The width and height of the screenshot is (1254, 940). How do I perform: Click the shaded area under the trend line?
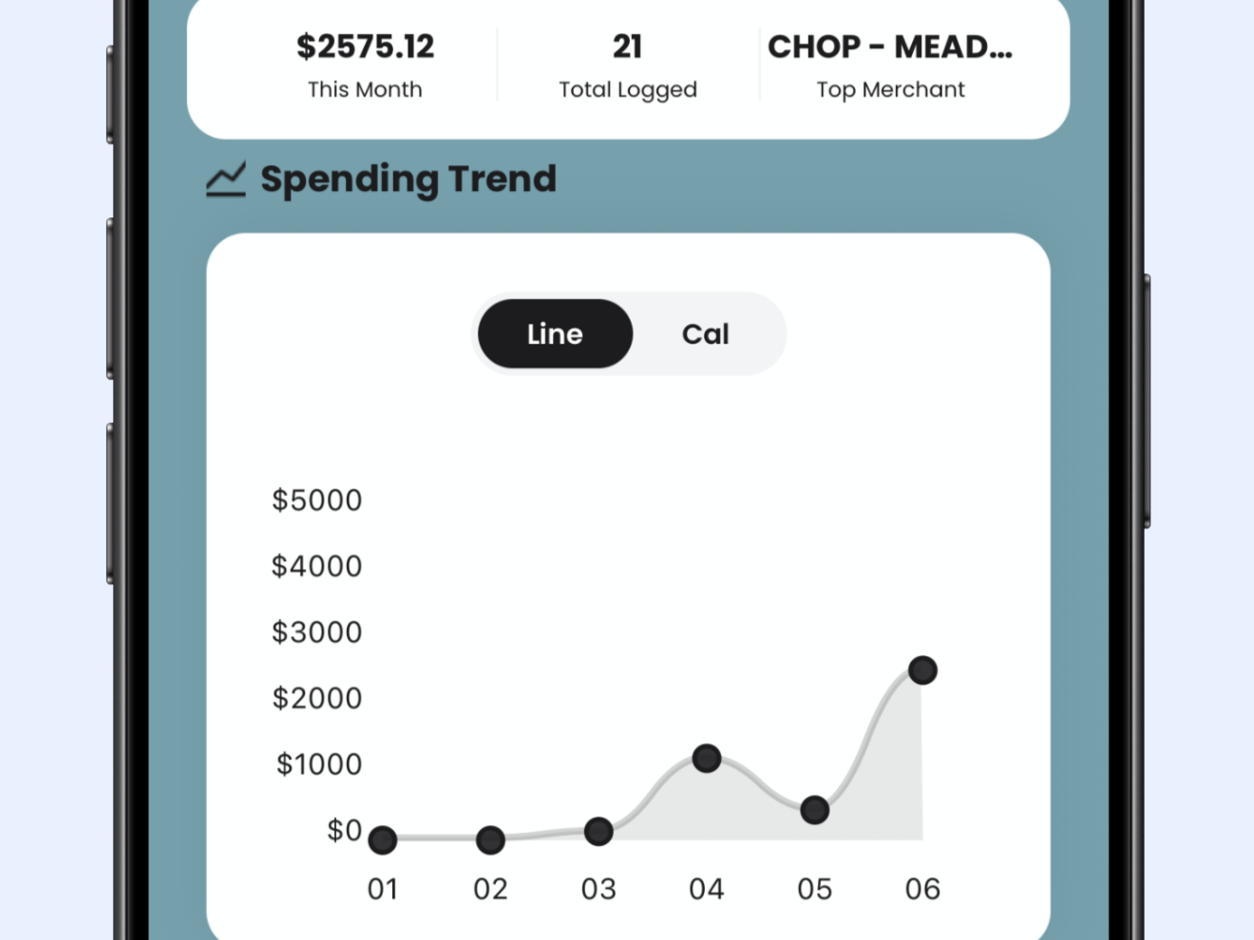point(883,788)
